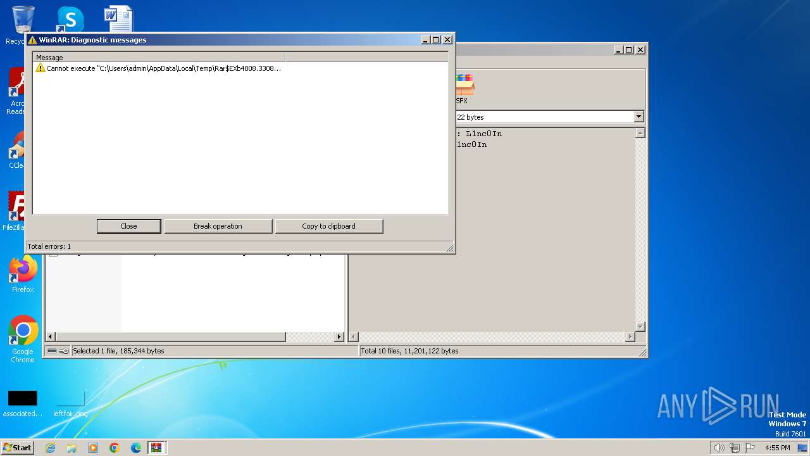Click the warning icon in the dialog title bar

coord(32,40)
